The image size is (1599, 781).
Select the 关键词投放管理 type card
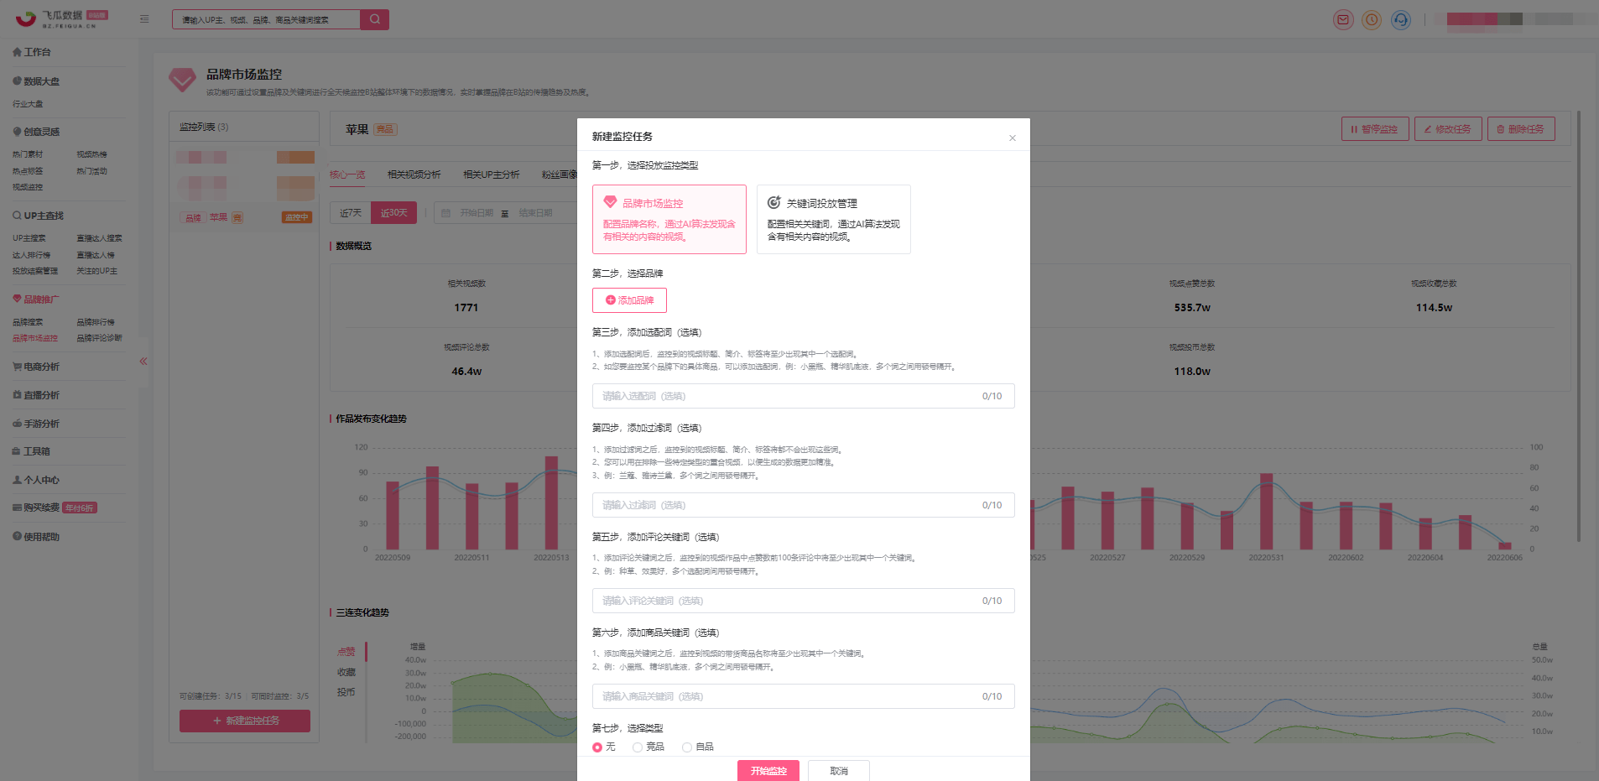pos(833,219)
